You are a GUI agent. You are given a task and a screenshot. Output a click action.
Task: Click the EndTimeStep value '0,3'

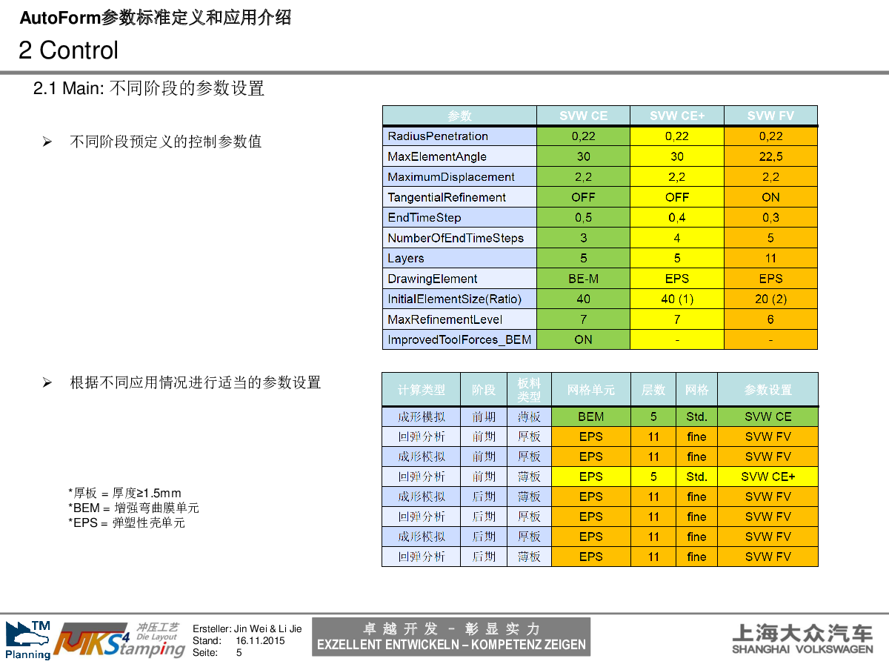tap(770, 218)
